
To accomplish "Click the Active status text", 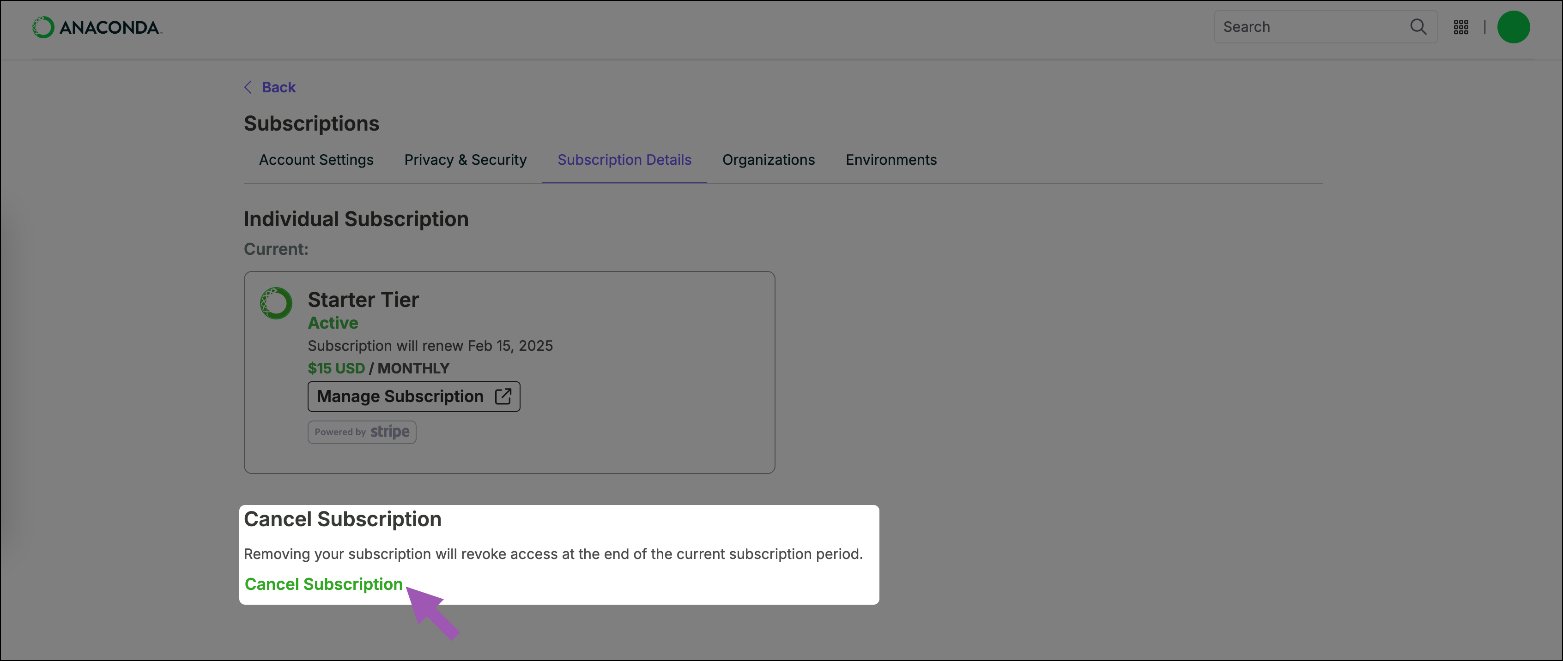I will [x=333, y=323].
